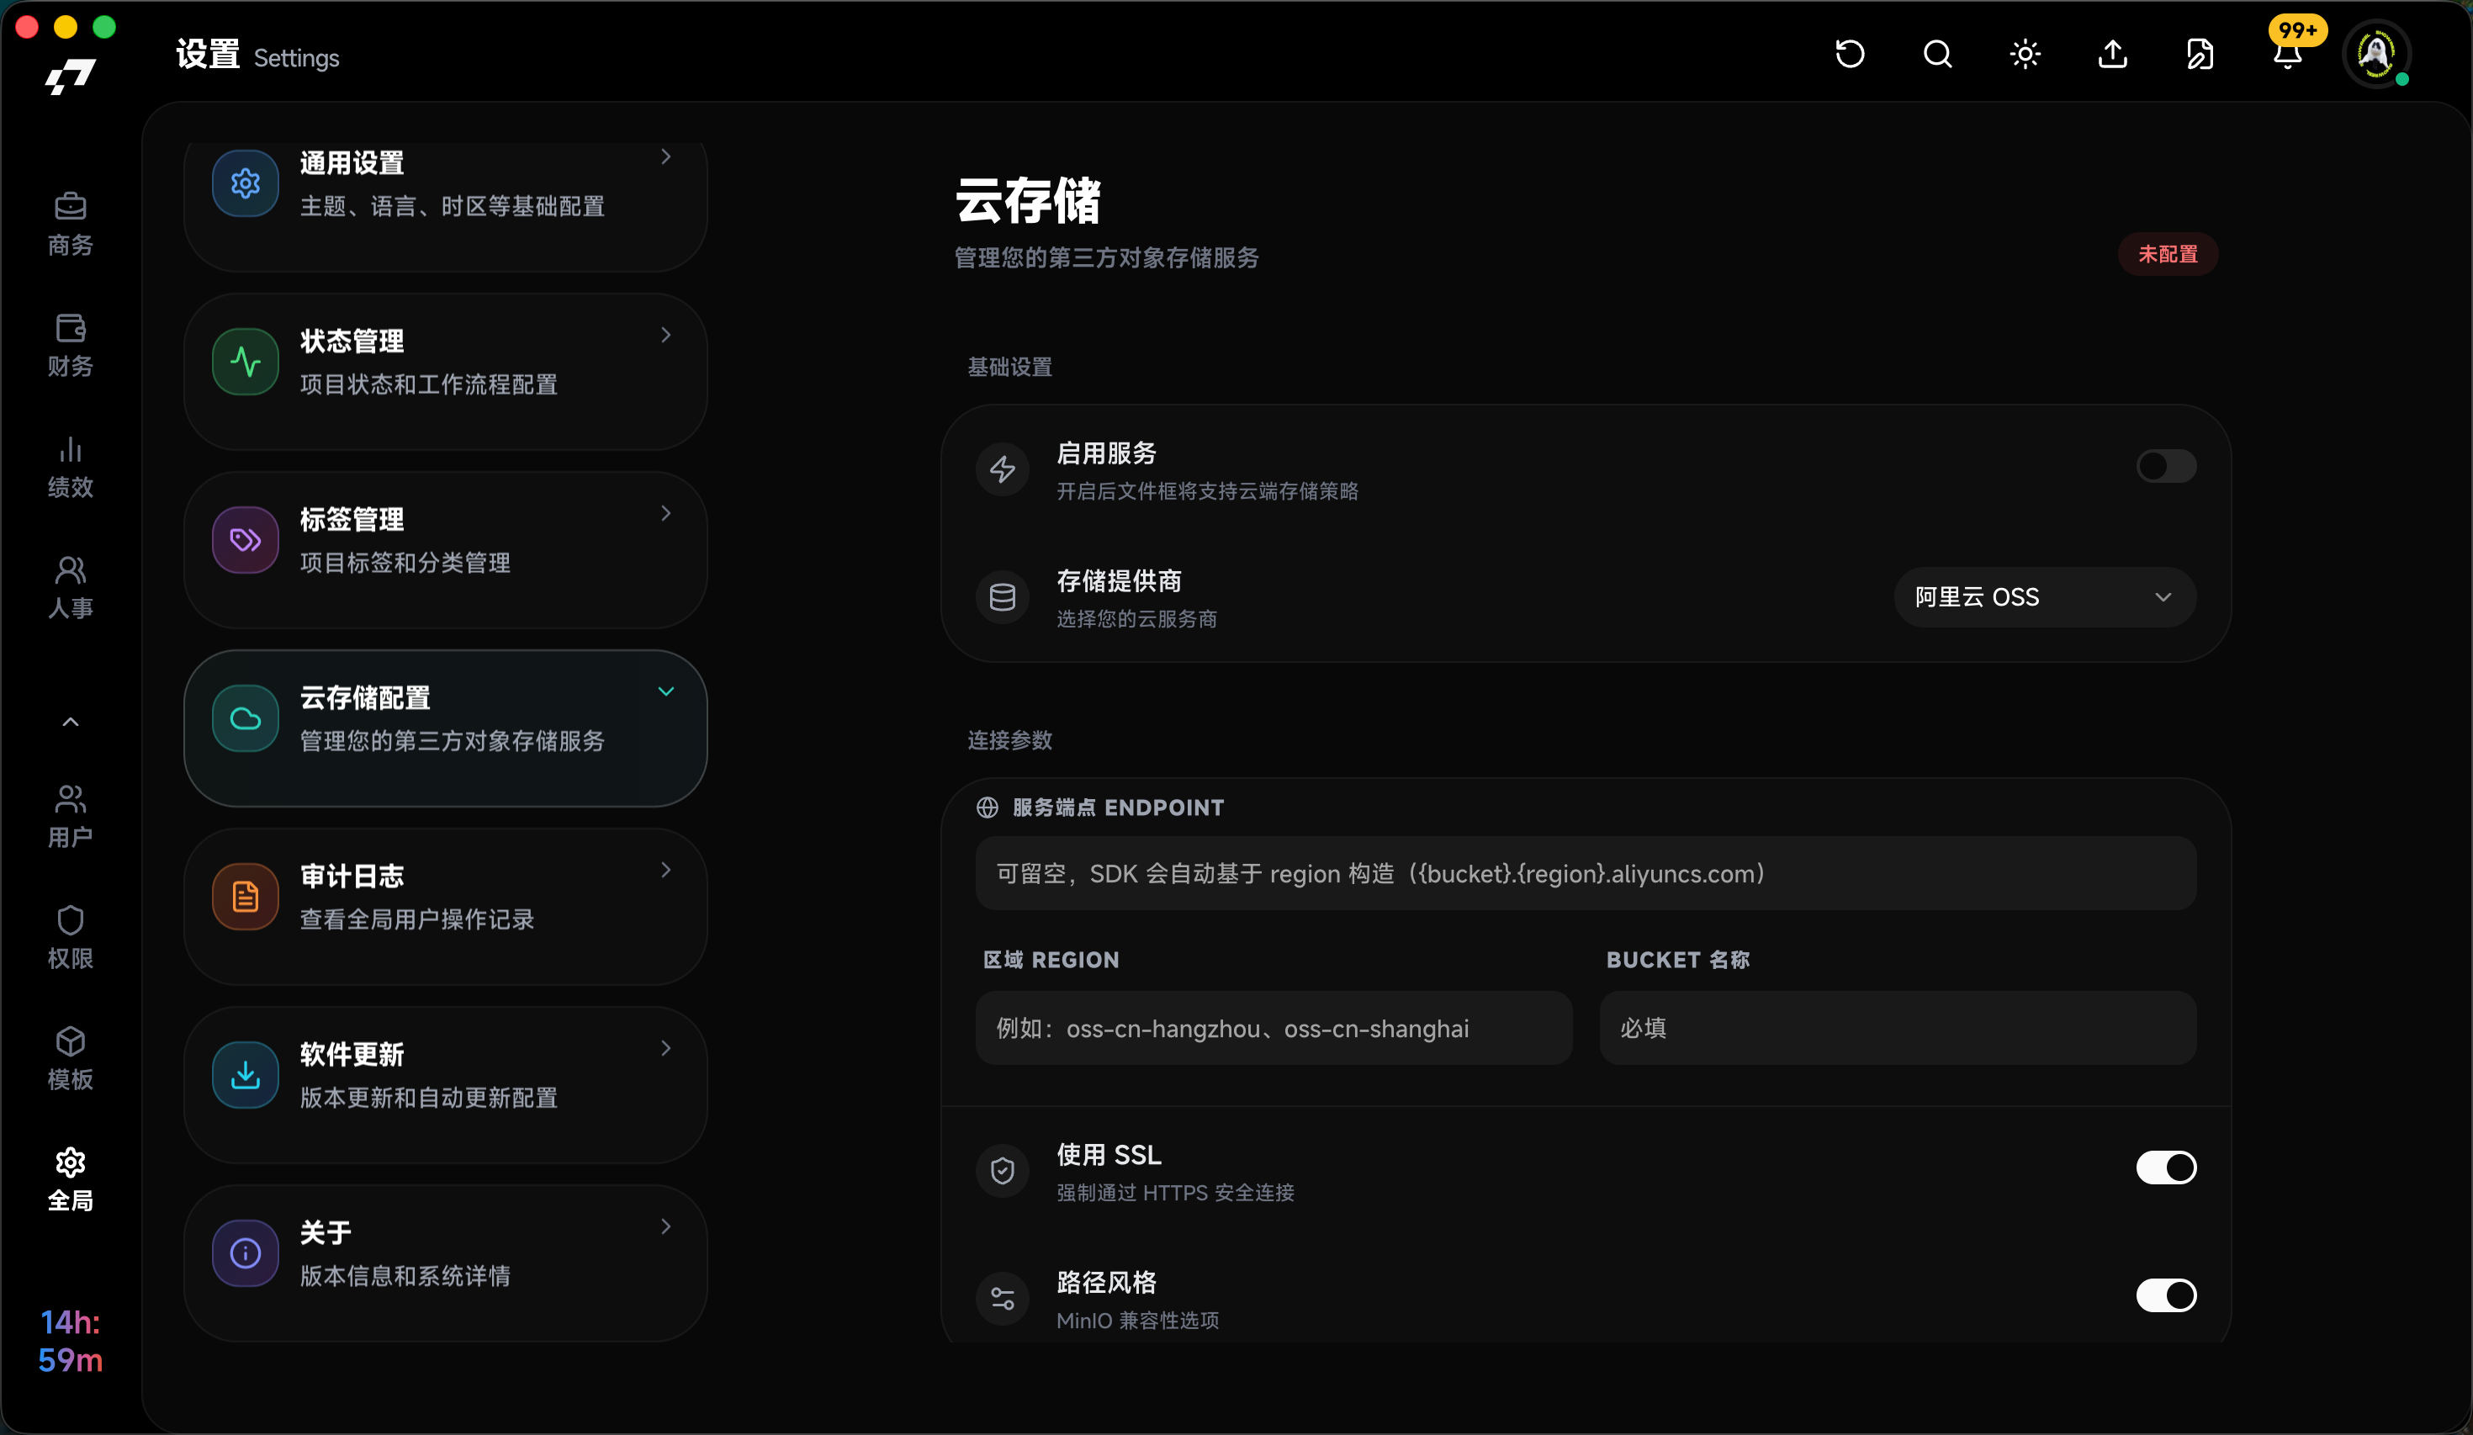Expand 标签管理 via its chevron
2473x1435 pixels.
tap(665, 513)
